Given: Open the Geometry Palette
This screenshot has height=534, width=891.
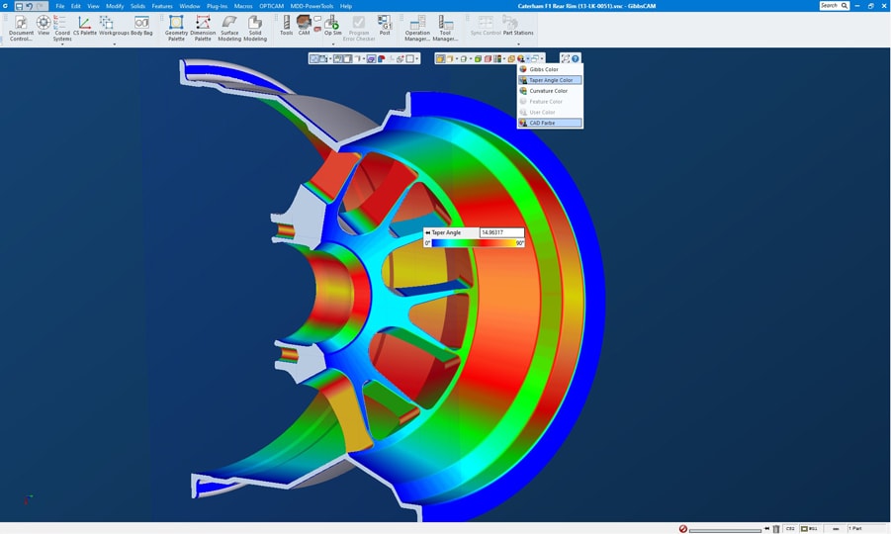Looking at the screenshot, I should coord(176,27).
